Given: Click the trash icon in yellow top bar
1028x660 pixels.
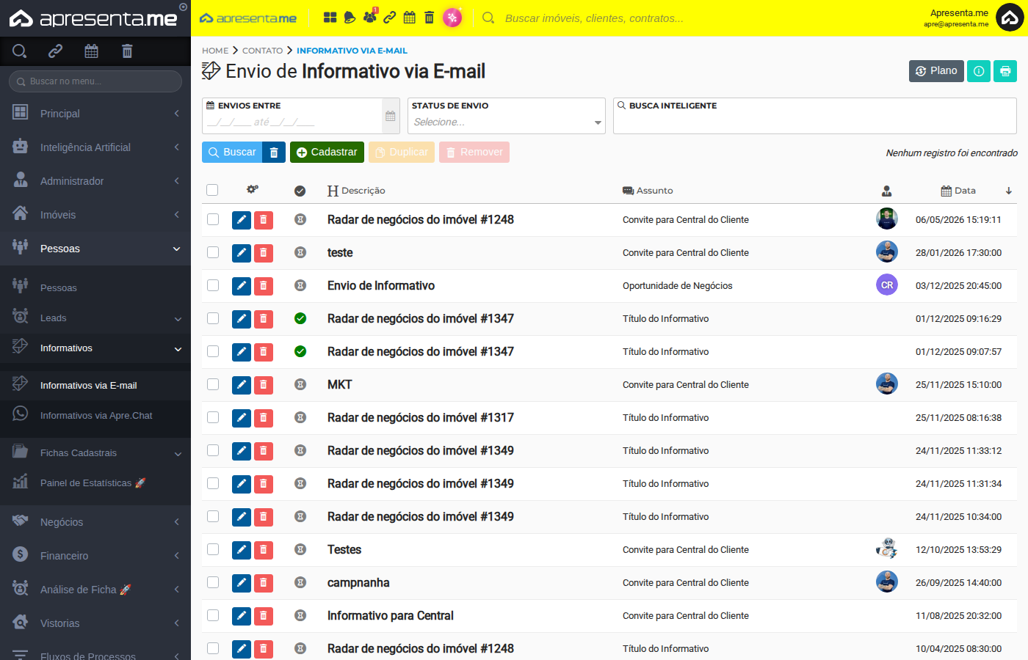Looking at the screenshot, I should [430, 18].
